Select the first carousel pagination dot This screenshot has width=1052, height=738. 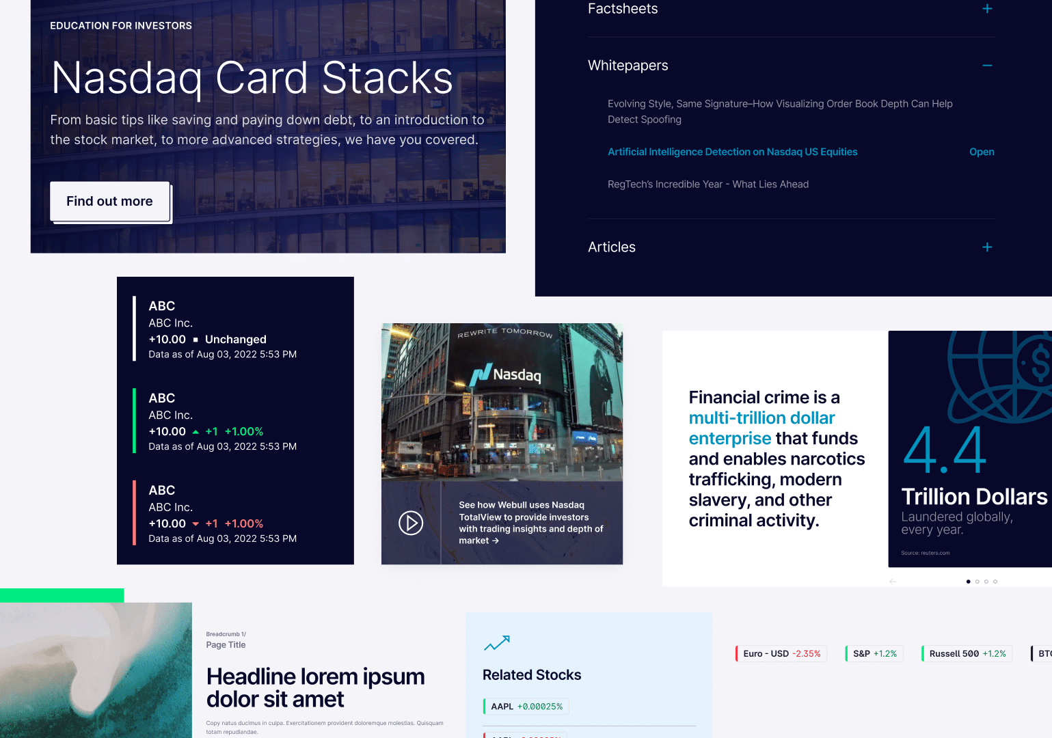[x=968, y=581]
